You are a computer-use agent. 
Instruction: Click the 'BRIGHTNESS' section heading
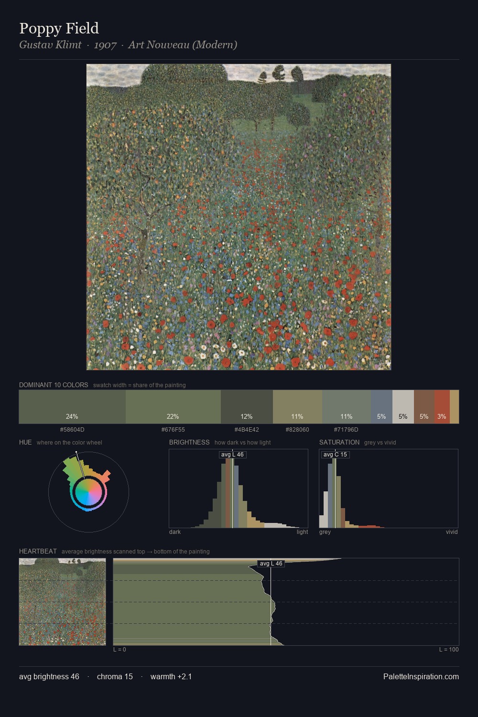[189, 442]
